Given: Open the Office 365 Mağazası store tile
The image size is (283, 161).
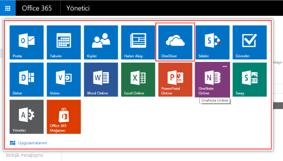Looking at the screenshot, I should tap(64, 117).
